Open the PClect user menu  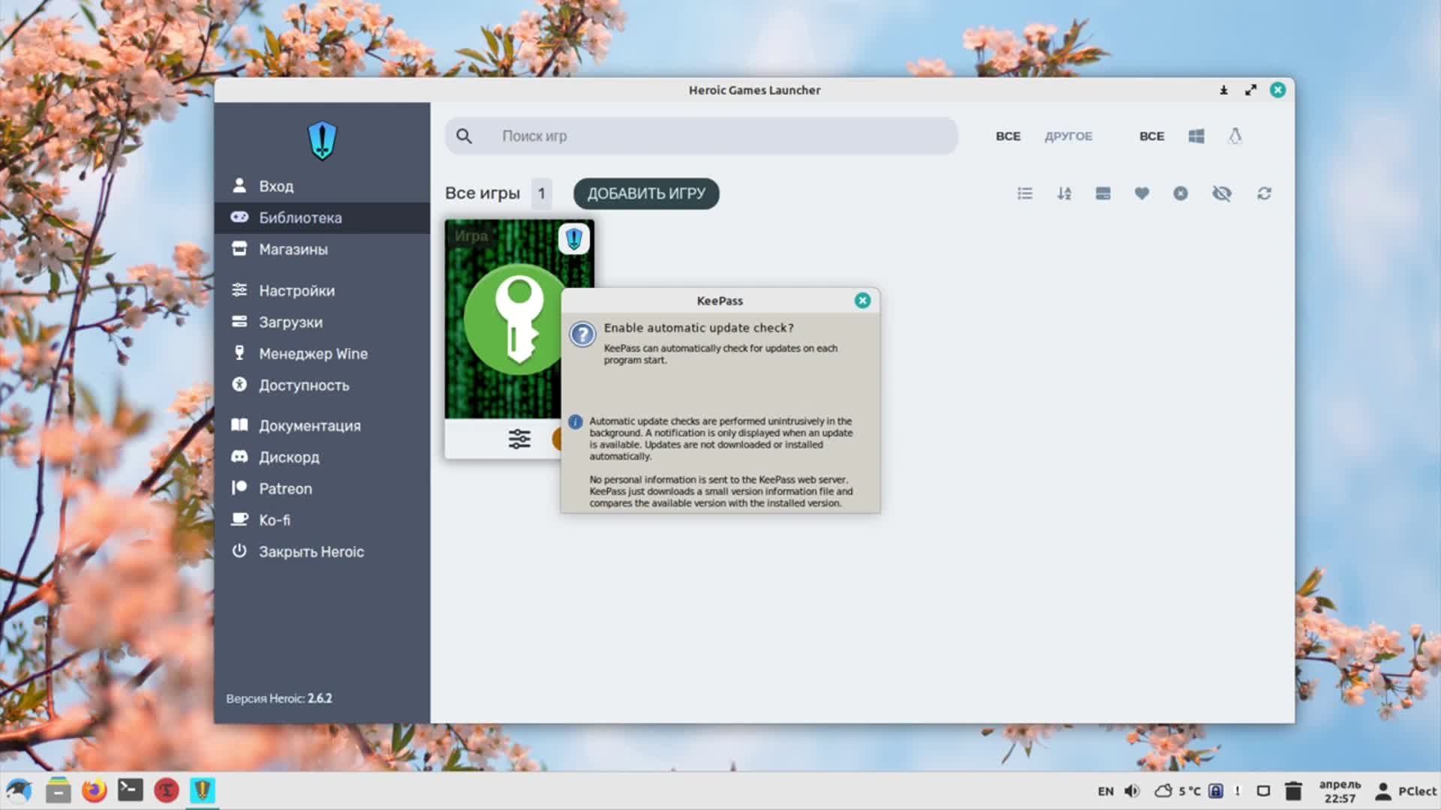[1405, 791]
